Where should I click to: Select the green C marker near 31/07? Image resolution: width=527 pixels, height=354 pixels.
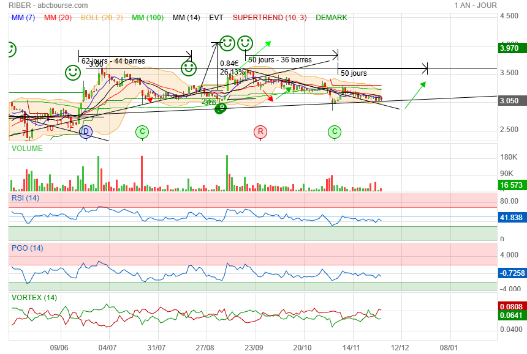click(x=142, y=131)
